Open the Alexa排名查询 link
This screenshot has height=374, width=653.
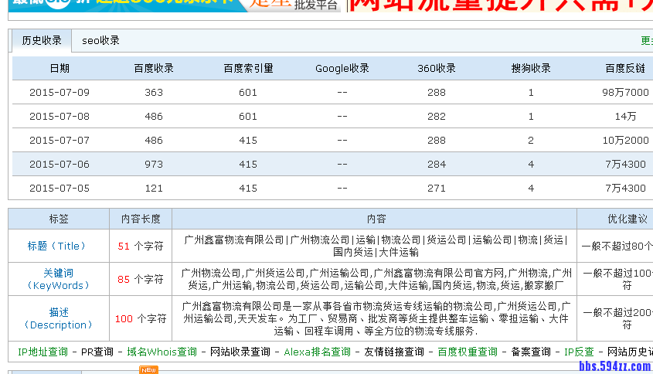(318, 352)
